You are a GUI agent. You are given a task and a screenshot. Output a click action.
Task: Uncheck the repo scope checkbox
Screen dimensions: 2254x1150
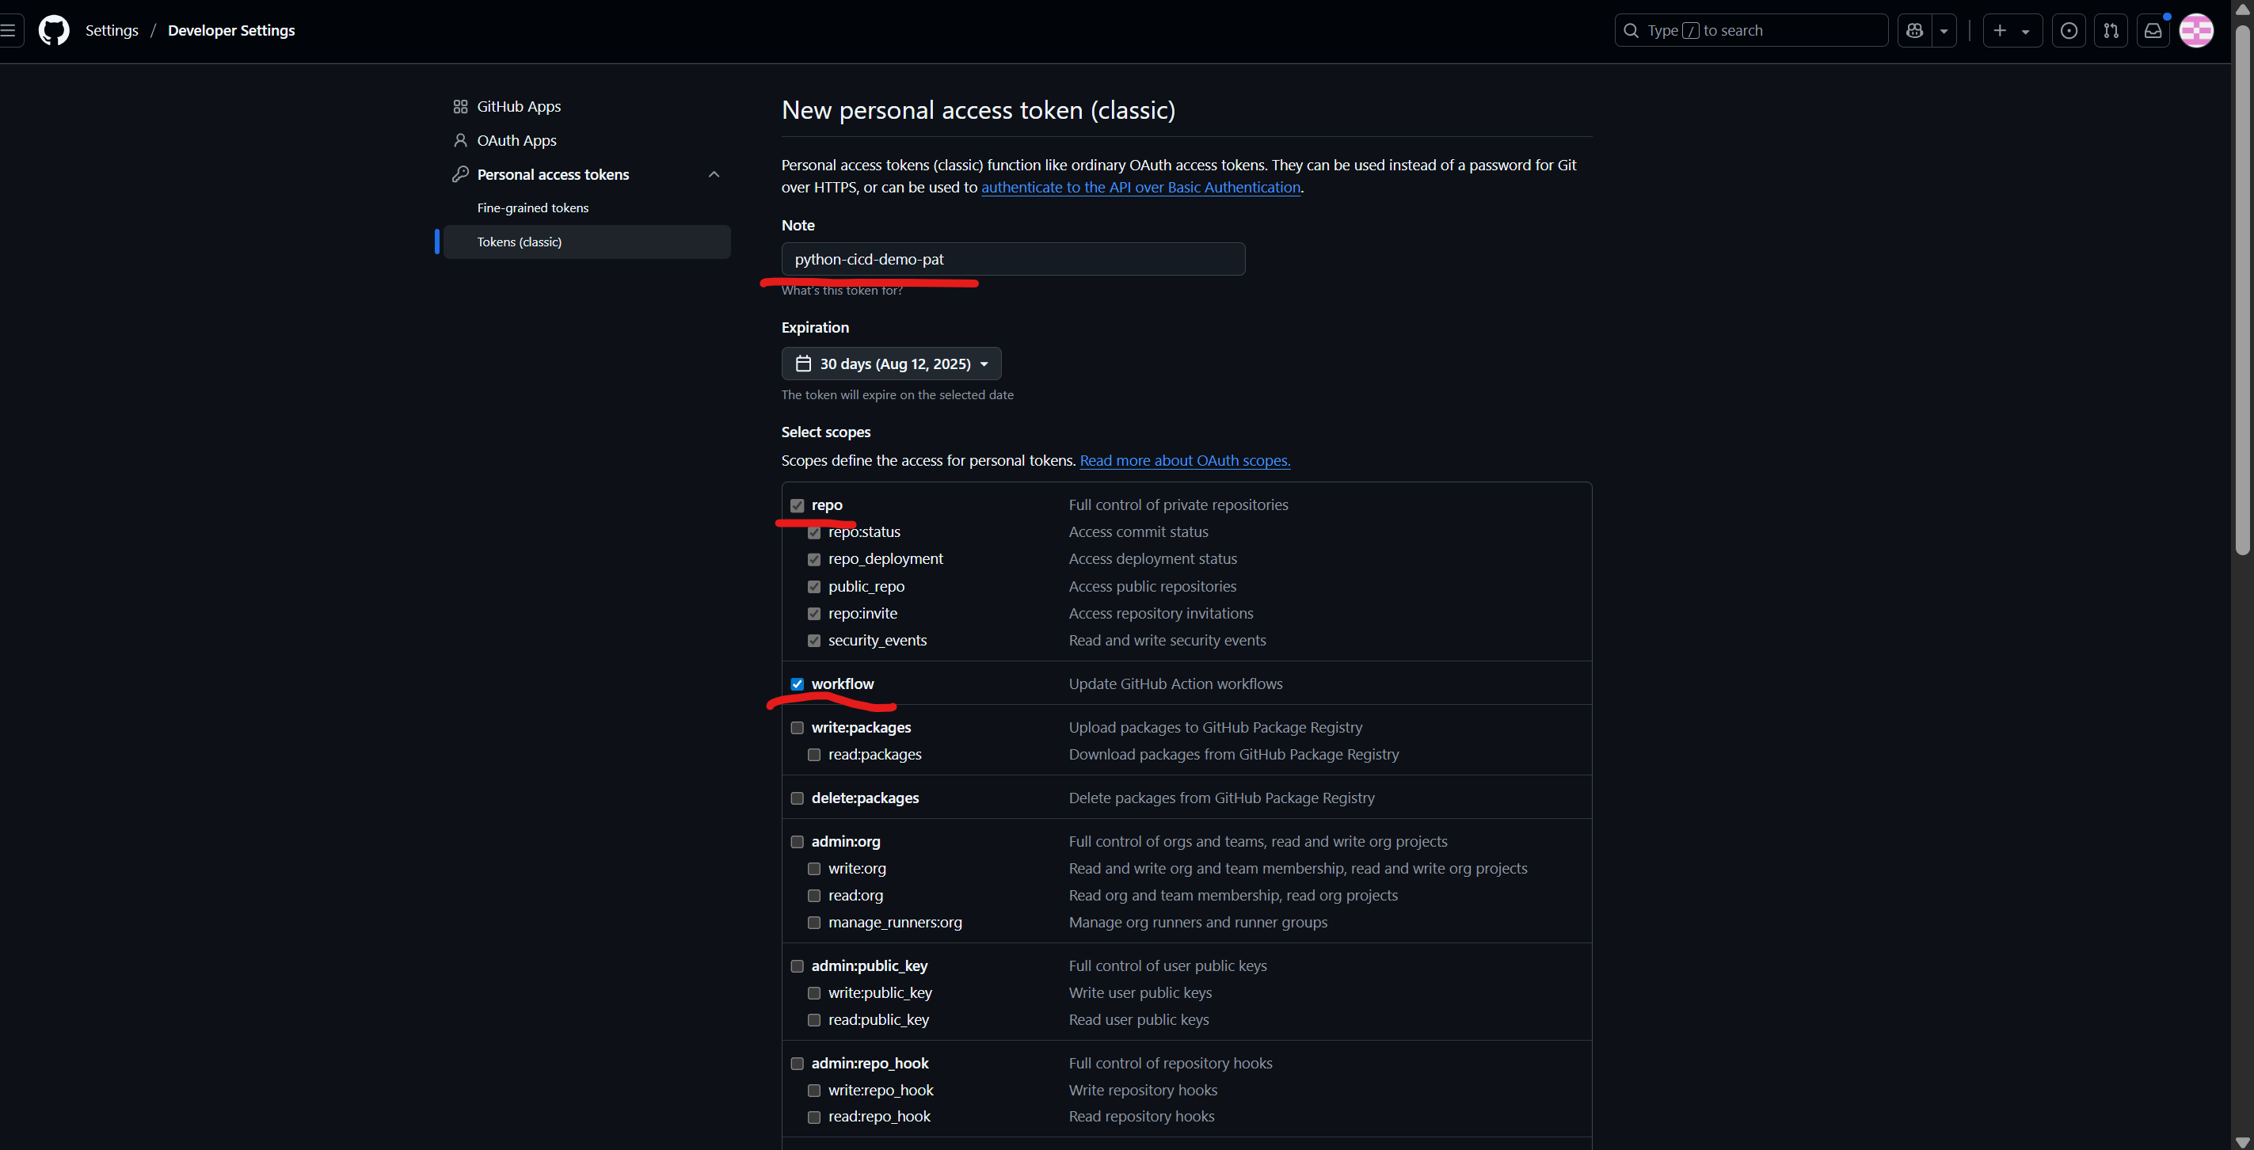pyautogui.click(x=797, y=505)
